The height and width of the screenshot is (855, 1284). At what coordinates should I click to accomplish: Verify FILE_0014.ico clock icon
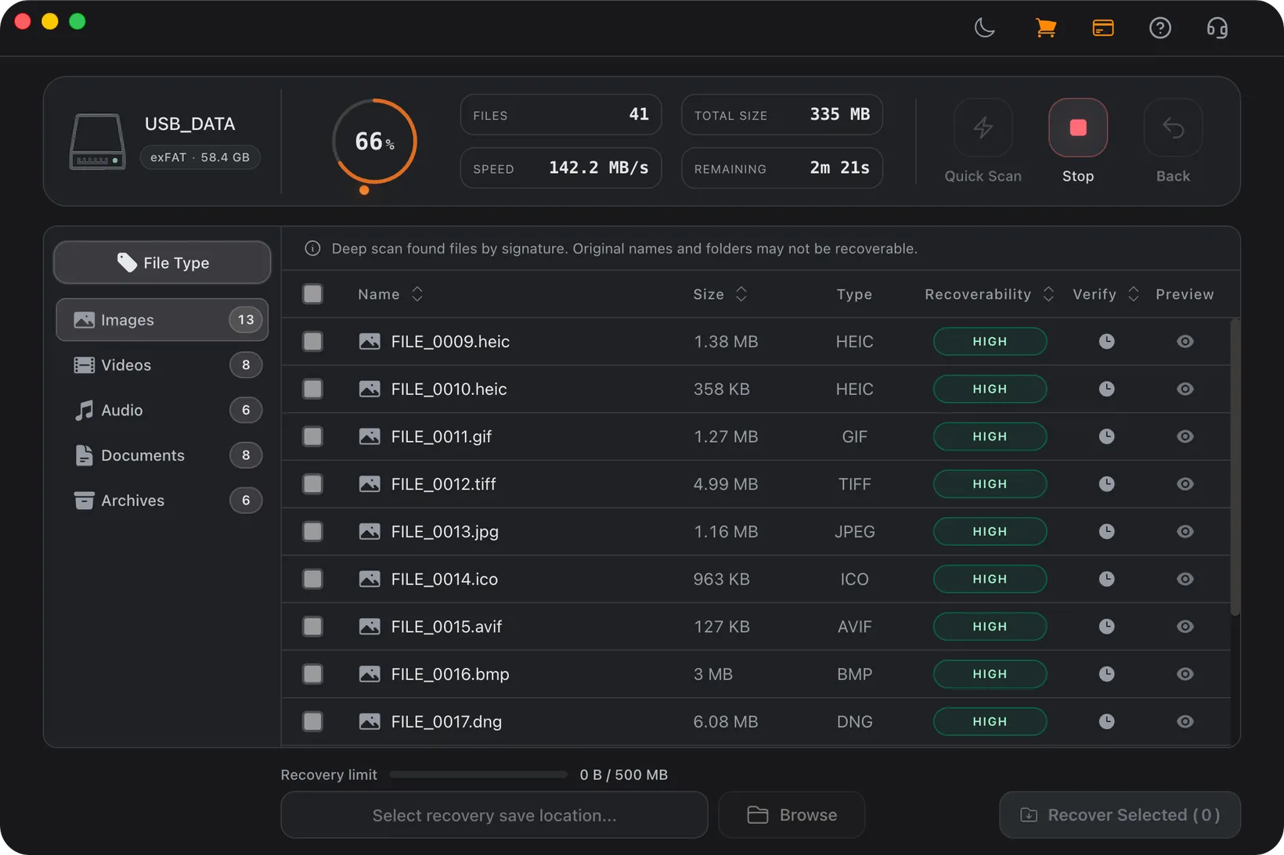pos(1106,579)
